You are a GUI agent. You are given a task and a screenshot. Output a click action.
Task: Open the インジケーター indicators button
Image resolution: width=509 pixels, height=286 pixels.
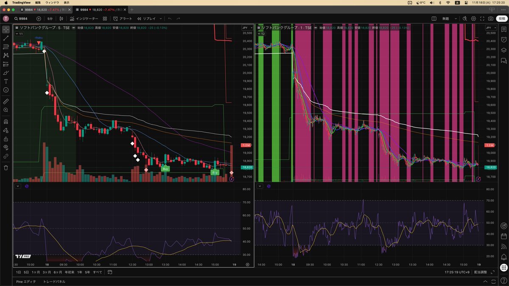84,19
